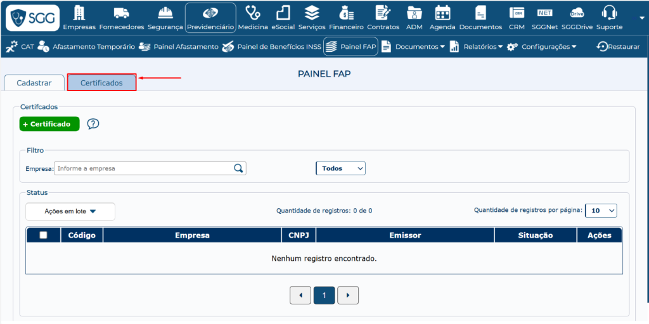The image size is (649, 324).
Task: Select the Certificados tab
Action: pos(101,83)
